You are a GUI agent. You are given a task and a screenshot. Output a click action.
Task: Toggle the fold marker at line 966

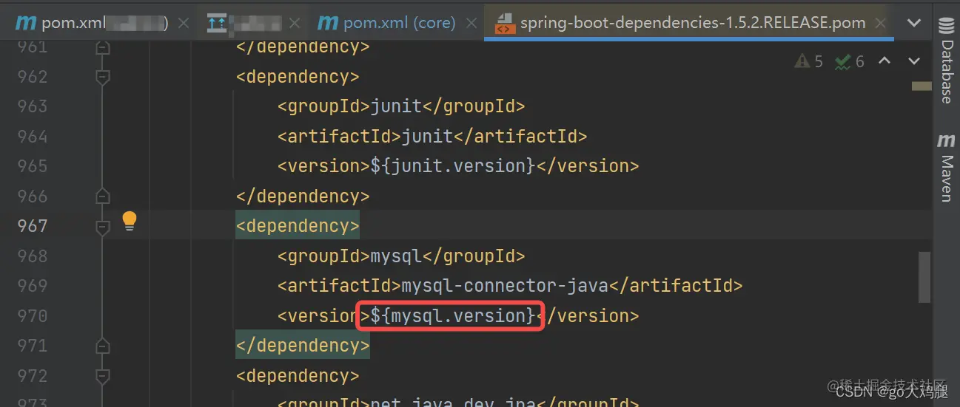point(103,196)
